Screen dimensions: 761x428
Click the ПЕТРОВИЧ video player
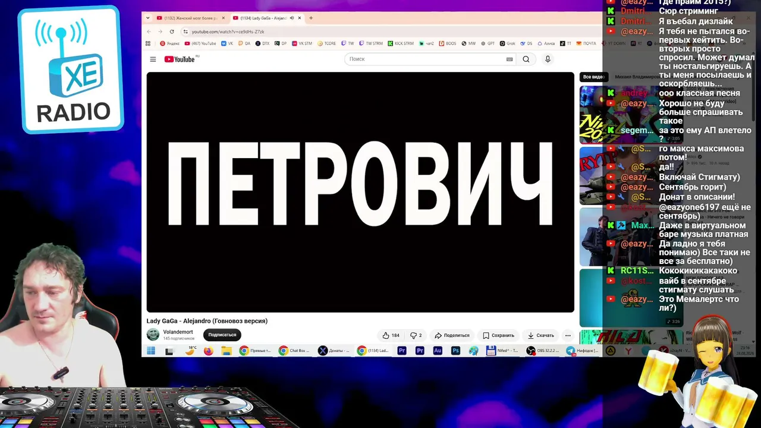[x=360, y=192]
